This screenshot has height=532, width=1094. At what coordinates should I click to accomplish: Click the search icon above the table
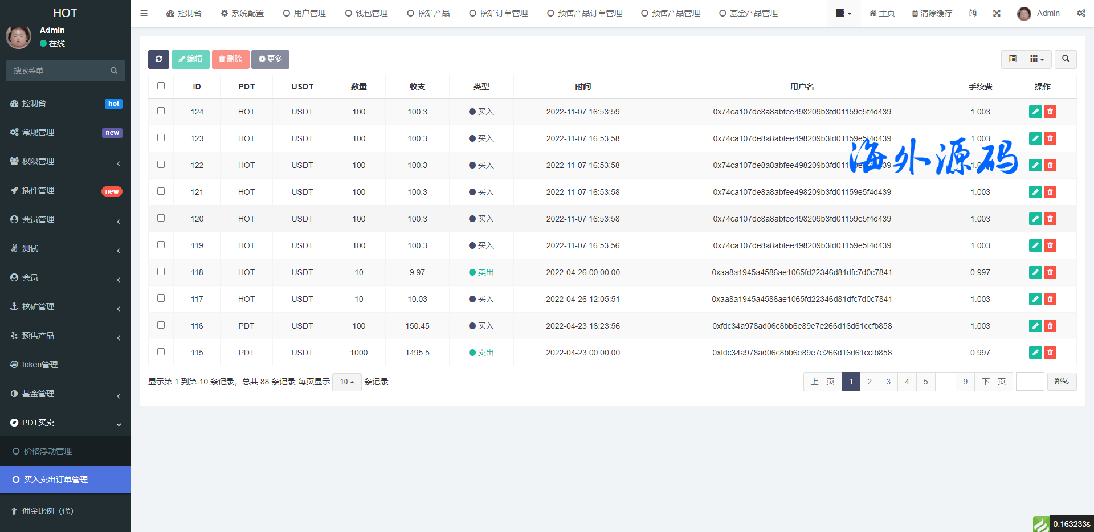[x=1066, y=59]
